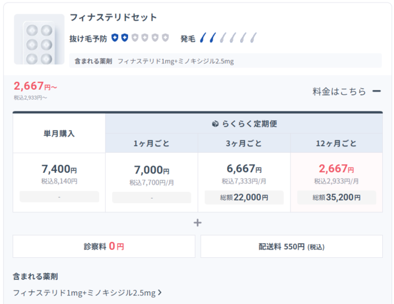
Task: Click the box icon beside らくらく定期便
Action: point(215,124)
